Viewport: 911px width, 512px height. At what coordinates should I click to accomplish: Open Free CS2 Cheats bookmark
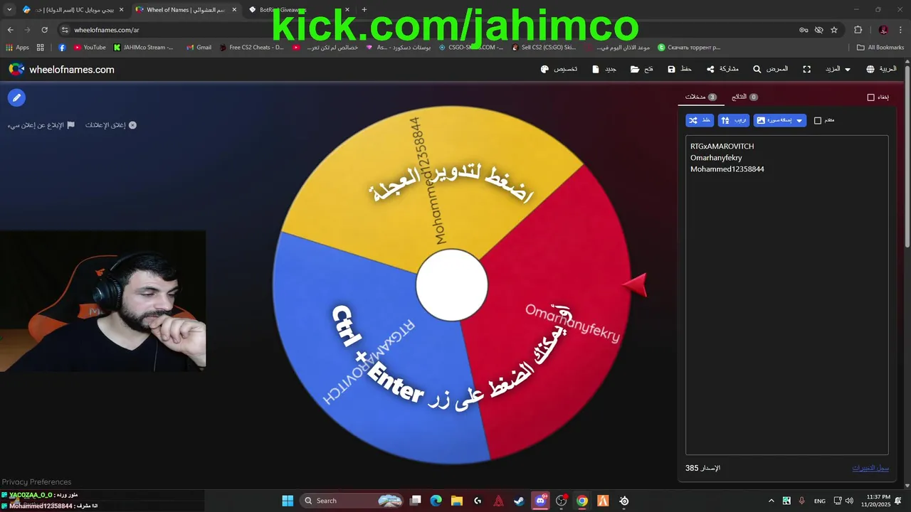[x=251, y=48]
